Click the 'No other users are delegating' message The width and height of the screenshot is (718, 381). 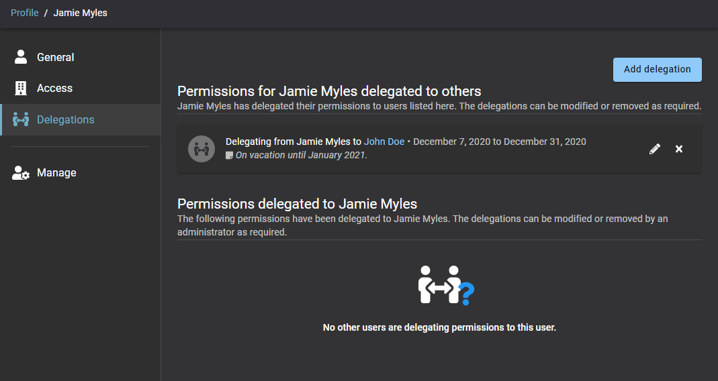[x=439, y=328]
